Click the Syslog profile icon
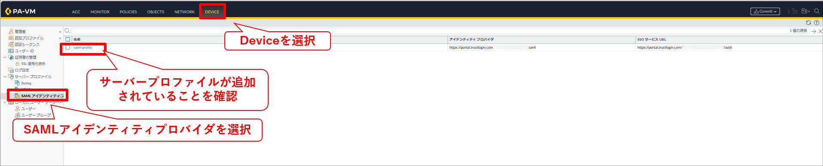The width and height of the screenshot is (823, 166). tap(18, 83)
